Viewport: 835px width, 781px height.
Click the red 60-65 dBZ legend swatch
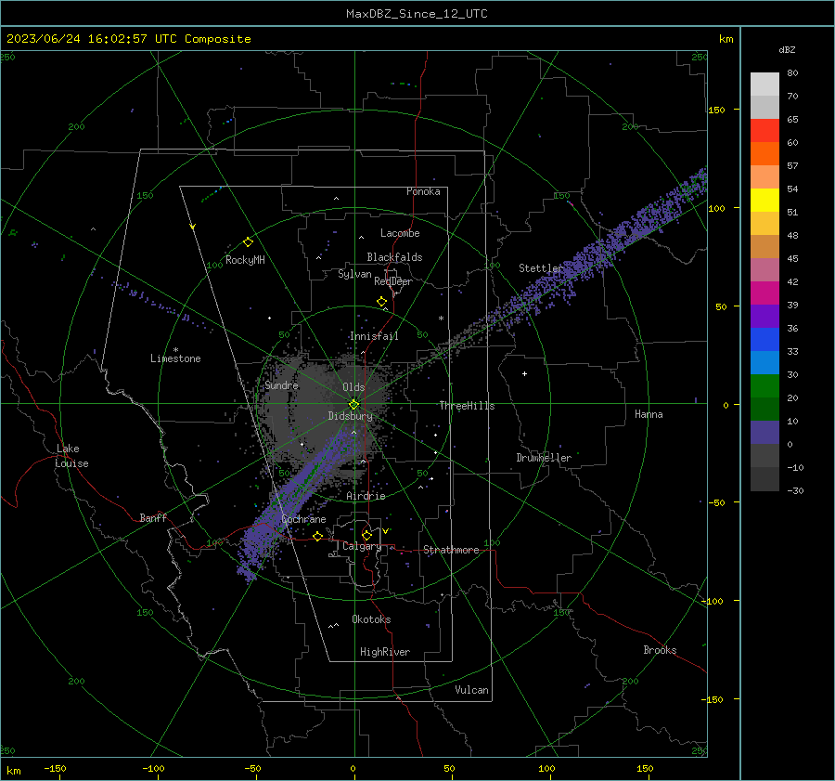tap(764, 131)
